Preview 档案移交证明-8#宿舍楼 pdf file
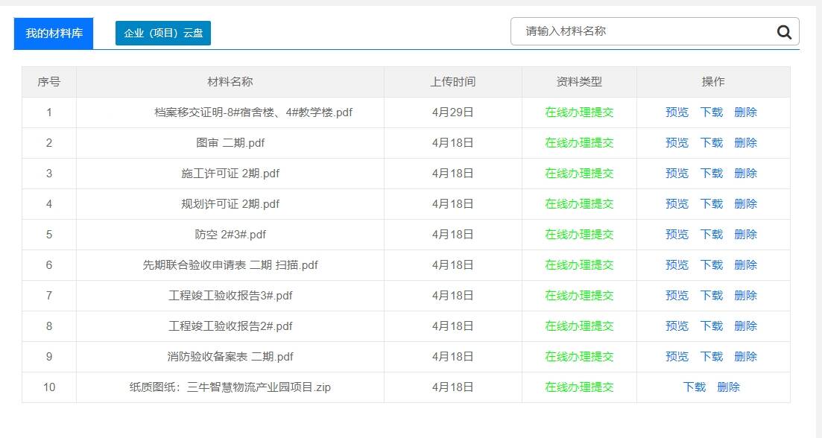822x438 pixels. tap(677, 112)
